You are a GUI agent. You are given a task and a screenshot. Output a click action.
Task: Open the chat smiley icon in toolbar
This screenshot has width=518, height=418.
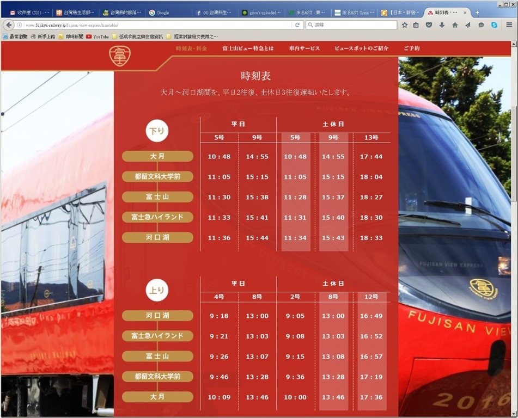(x=481, y=25)
